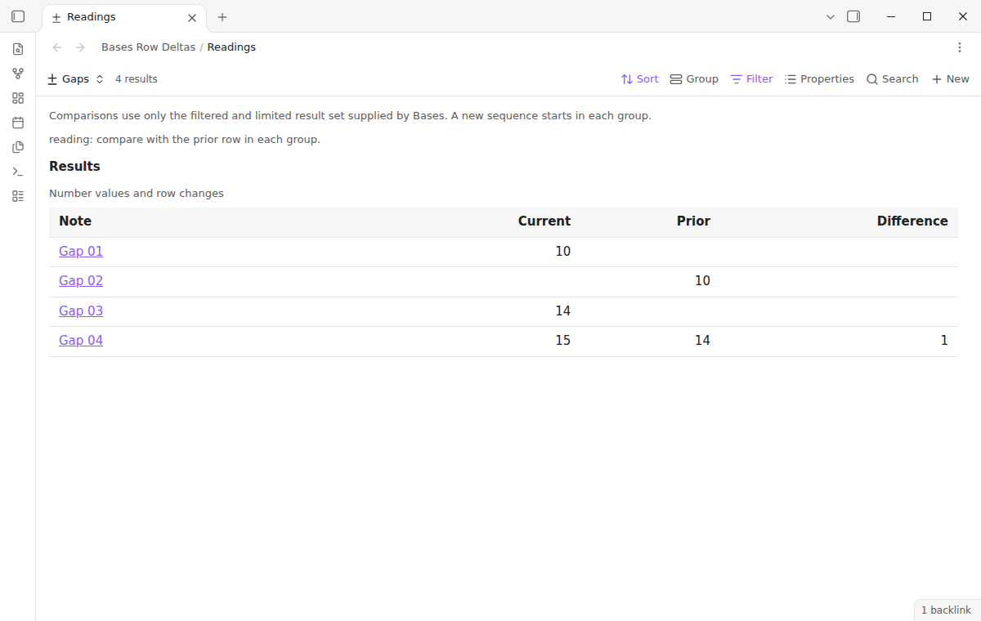
Task: Select Gap 01 Current value 10
Action: pos(562,252)
